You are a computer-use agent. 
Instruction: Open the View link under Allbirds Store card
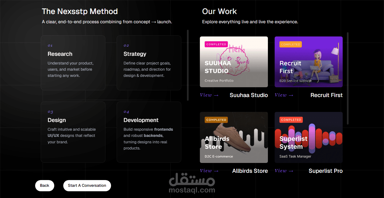pos(209,171)
